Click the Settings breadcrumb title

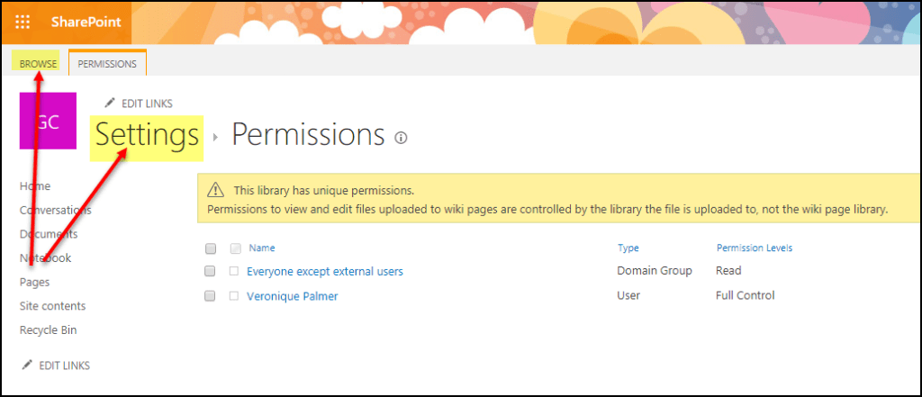coord(147,135)
